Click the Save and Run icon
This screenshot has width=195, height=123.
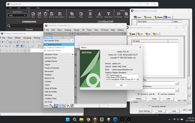coord(60,14)
